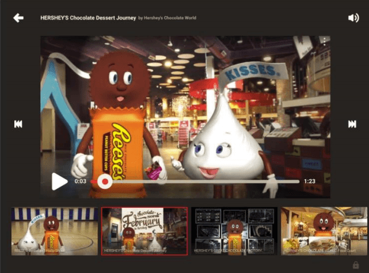Viewport: 369px width, 273px height.
Task: Open the HERSHEY'S Chocolate World Food Court thumbnail
Action: tap(324, 231)
